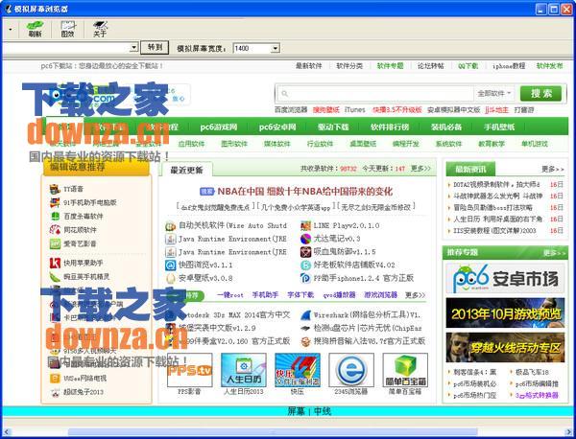Screen dimensions: 576x439
Task: Click the 同花顺软件 icon
Action: tap(55, 230)
